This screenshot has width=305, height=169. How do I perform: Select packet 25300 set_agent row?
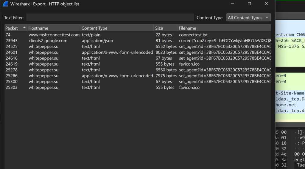point(89,82)
